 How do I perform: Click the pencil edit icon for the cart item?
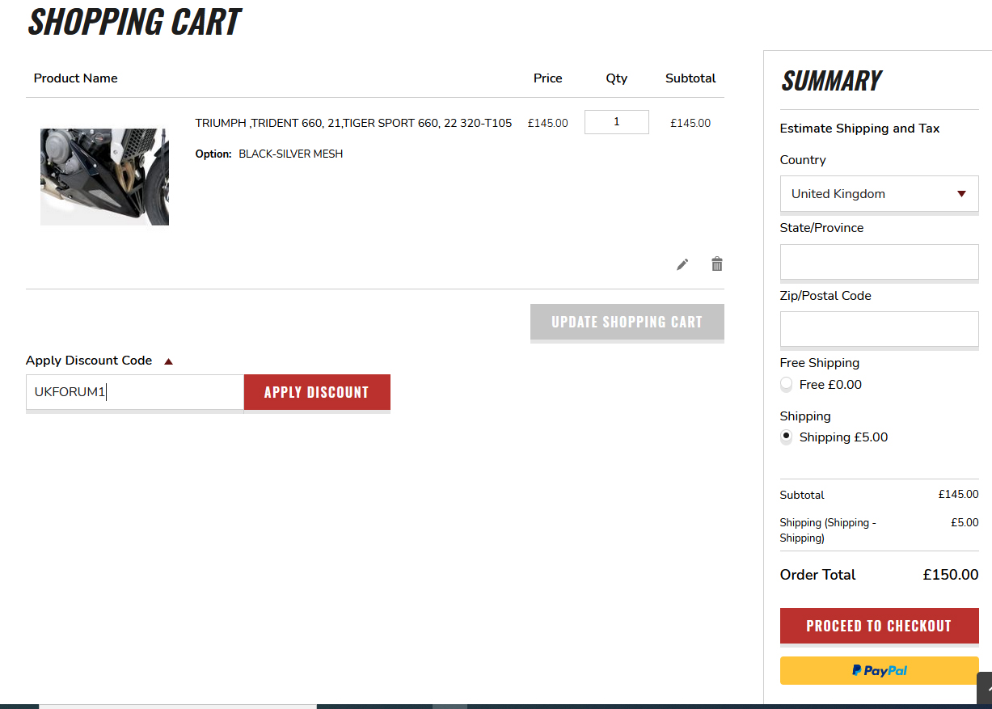point(682,264)
